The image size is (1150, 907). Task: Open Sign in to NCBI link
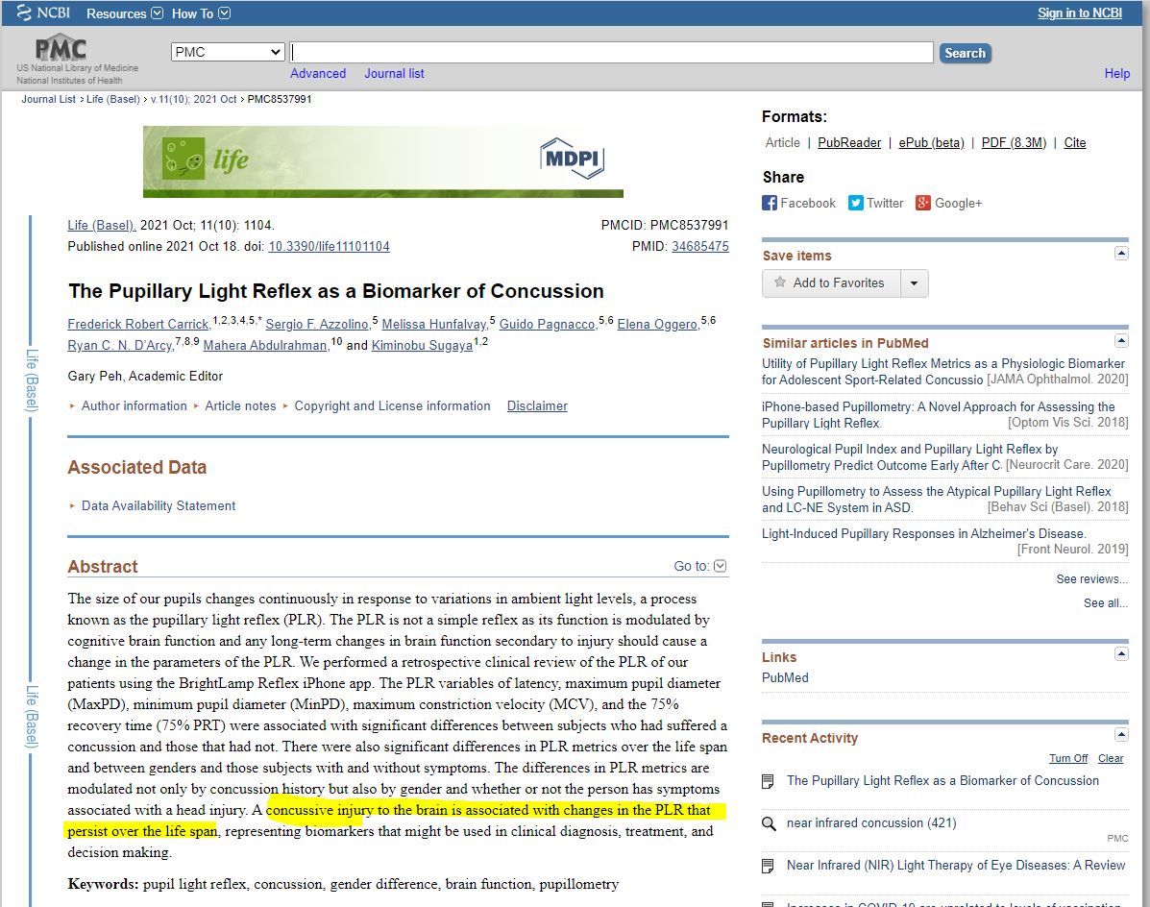coord(1080,12)
